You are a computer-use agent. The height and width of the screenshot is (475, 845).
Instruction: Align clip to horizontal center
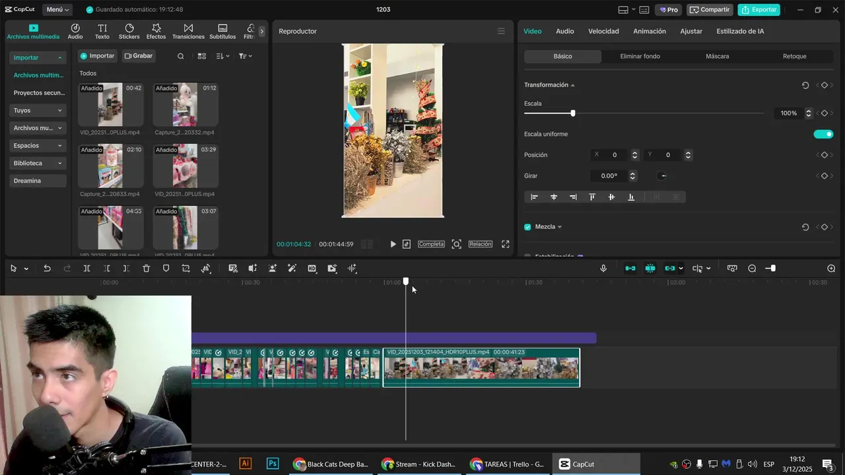coord(554,197)
